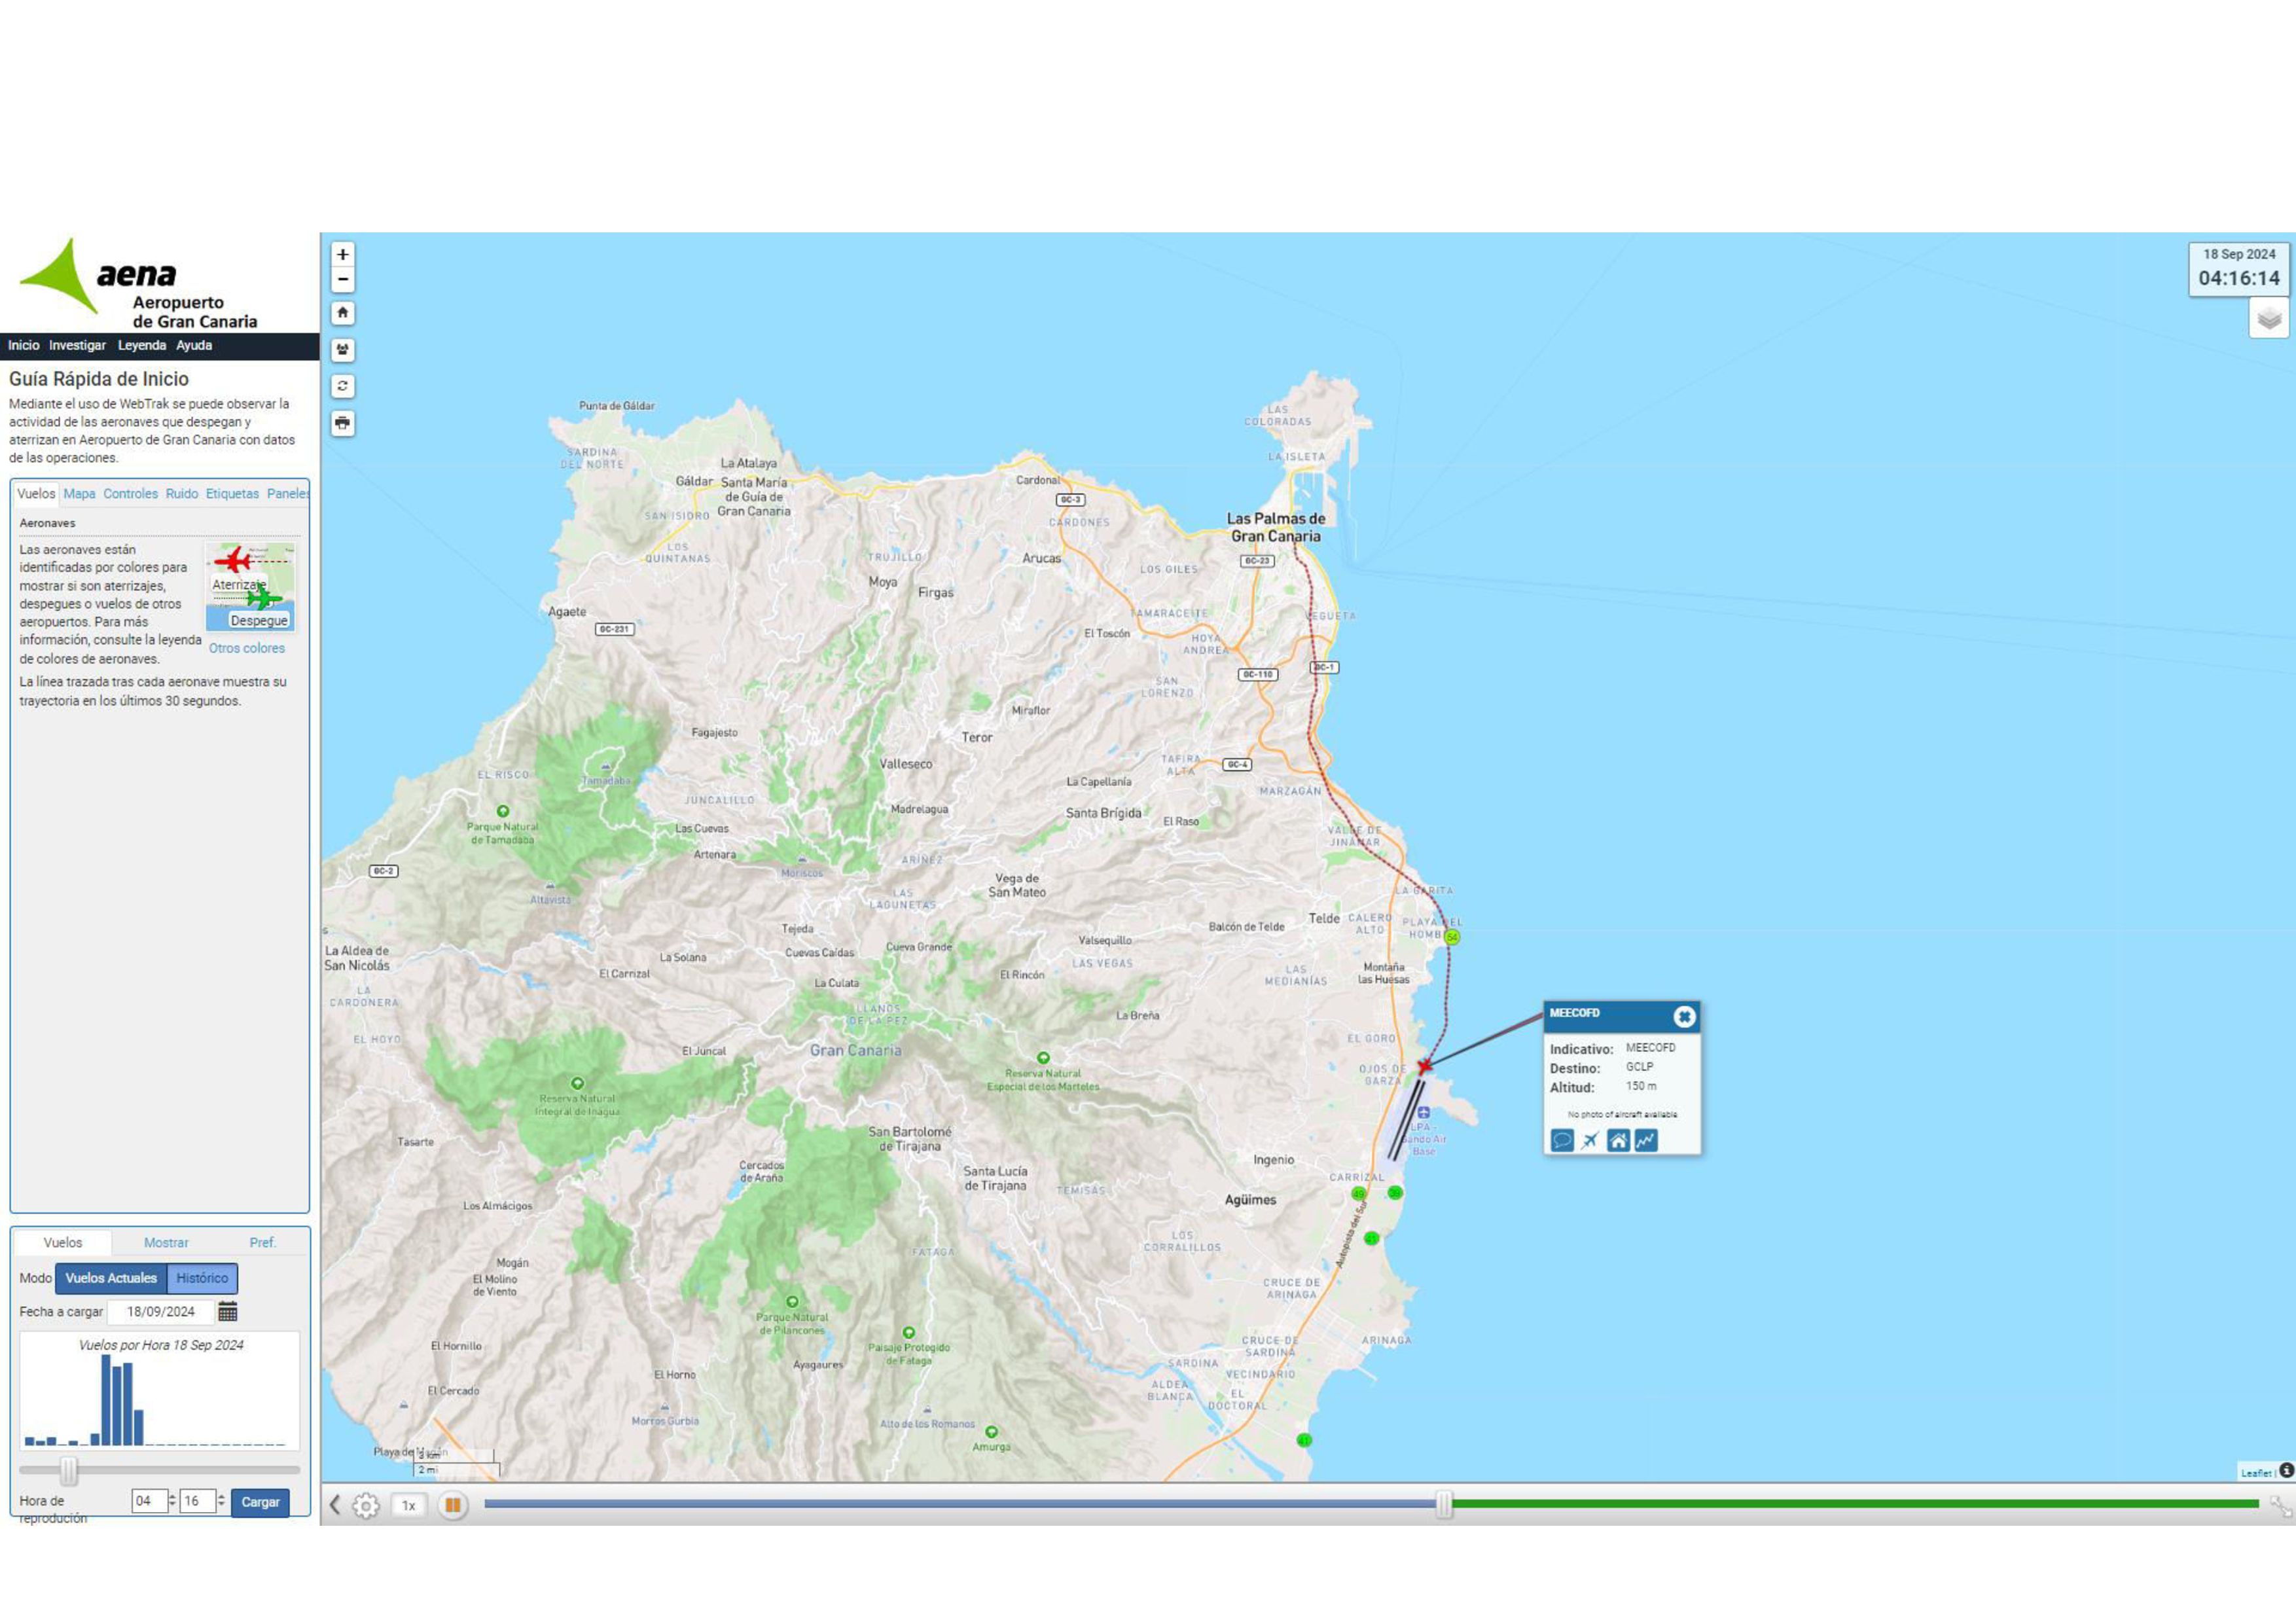Select Vuelos Actuales mode
The width and height of the screenshot is (2296, 1624).
(111, 1278)
